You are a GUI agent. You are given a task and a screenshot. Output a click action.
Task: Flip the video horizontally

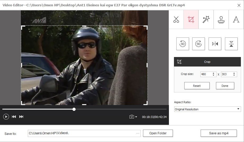[x=215, y=44]
